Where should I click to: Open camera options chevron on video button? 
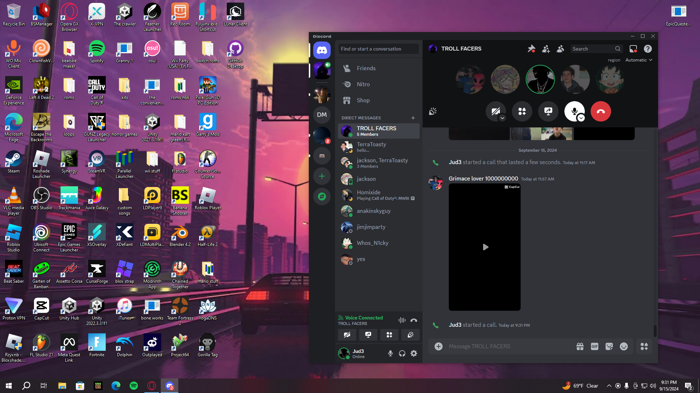[502, 118]
